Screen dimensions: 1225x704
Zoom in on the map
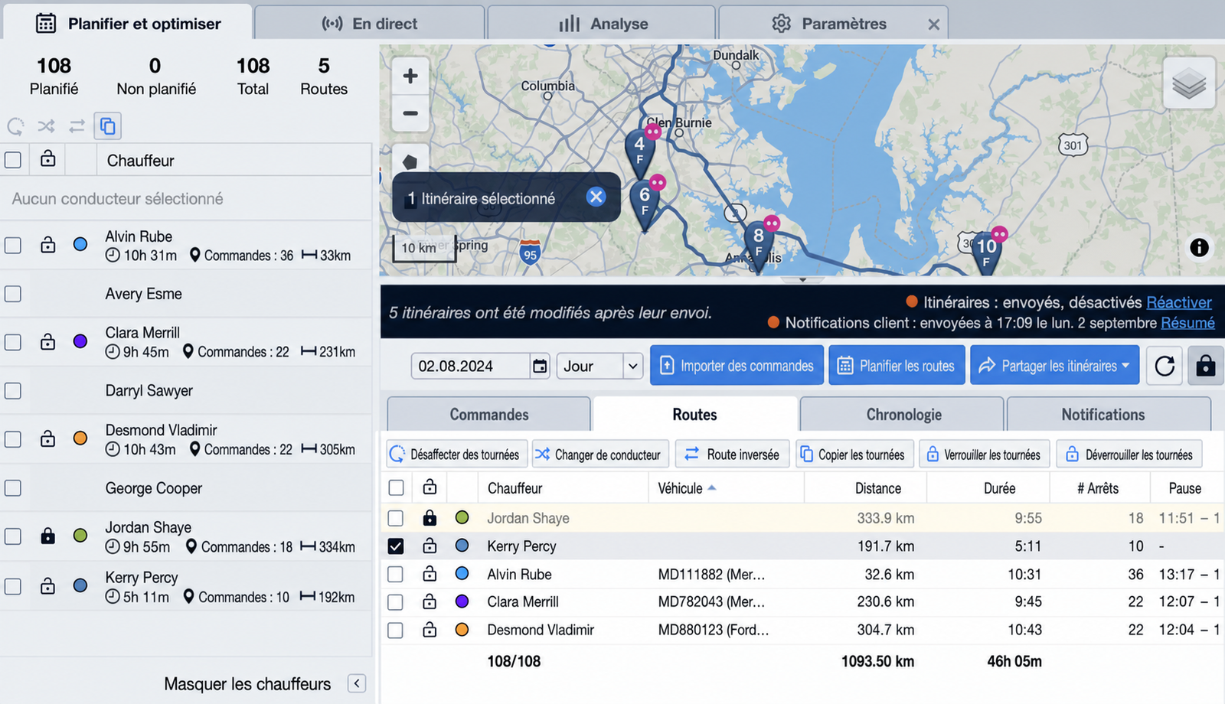click(410, 76)
